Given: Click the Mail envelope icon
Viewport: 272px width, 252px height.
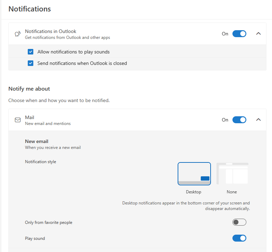Looking at the screenshot, I should 17,120.
